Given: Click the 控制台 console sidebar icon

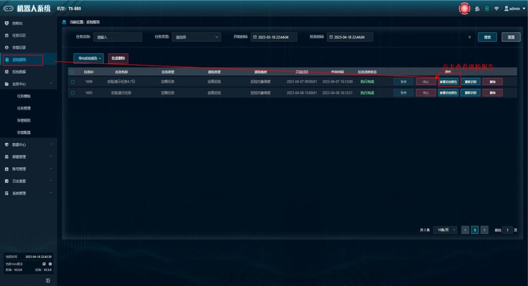Looking at the screenshot, I should [7, 23].
